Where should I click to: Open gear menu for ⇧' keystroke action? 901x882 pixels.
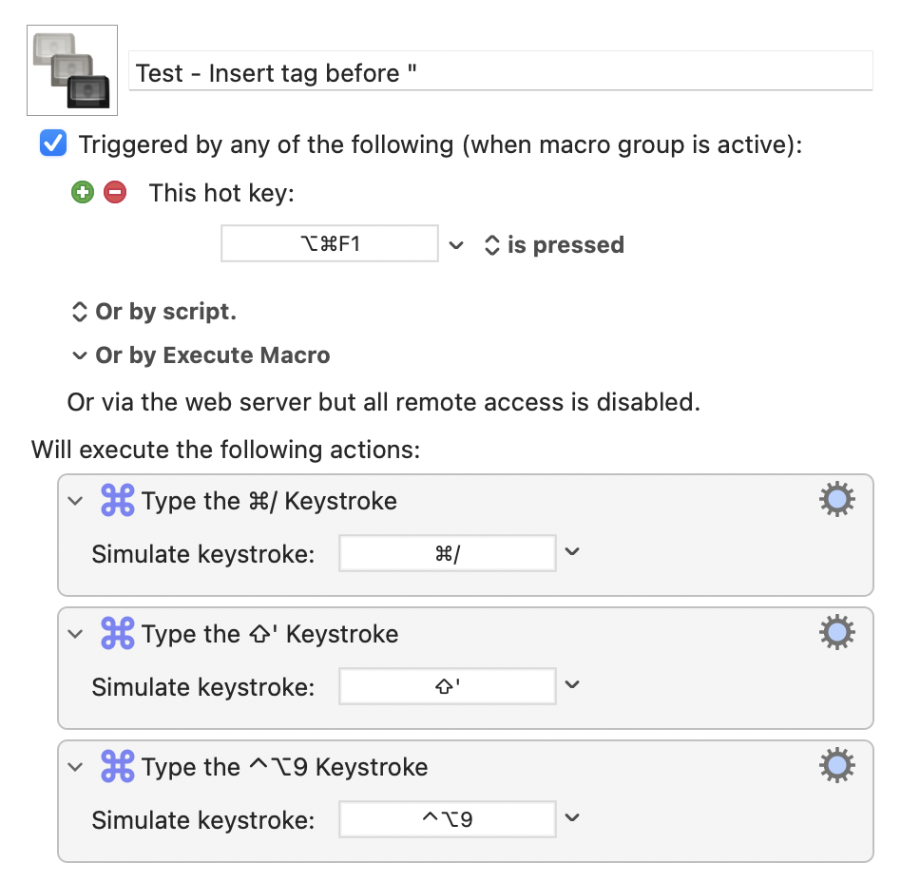[x=836, y=632]
